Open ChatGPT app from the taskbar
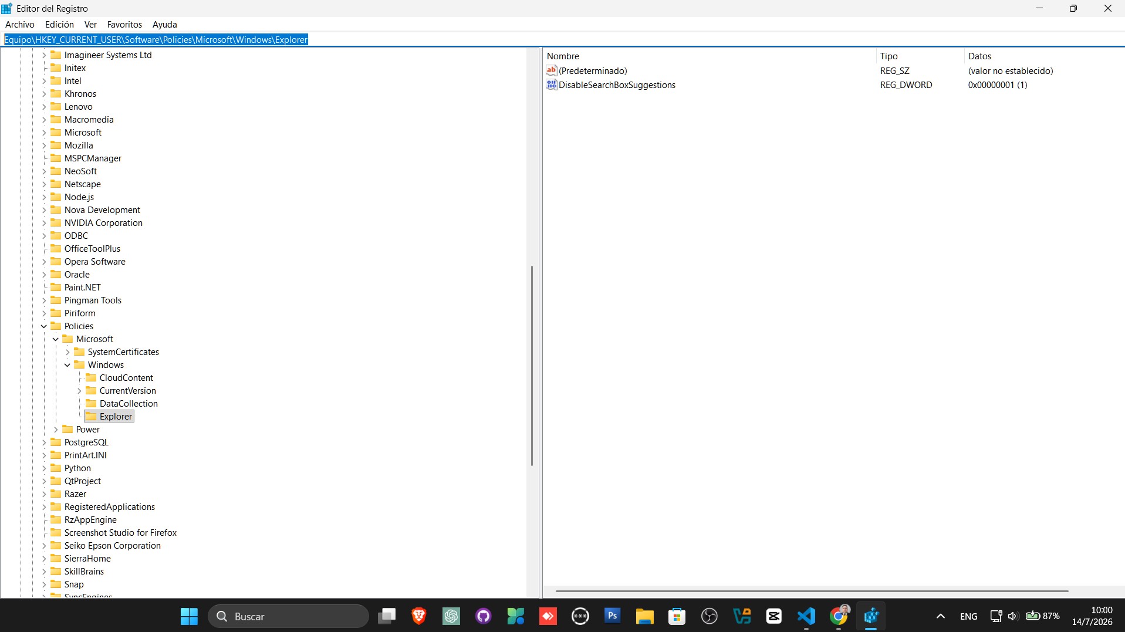The width and height of the screenshot is (1125, 632). (451, 616)
